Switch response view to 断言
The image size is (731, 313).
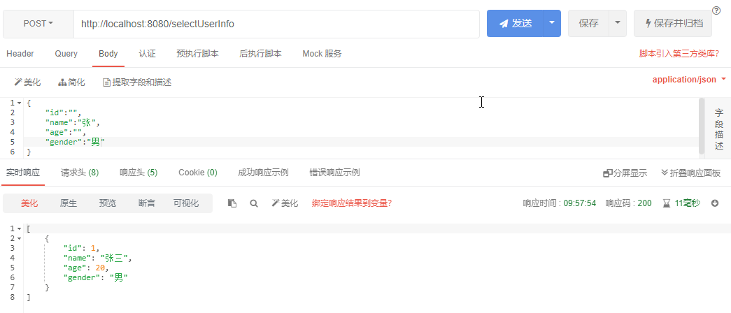pos(147,203)
